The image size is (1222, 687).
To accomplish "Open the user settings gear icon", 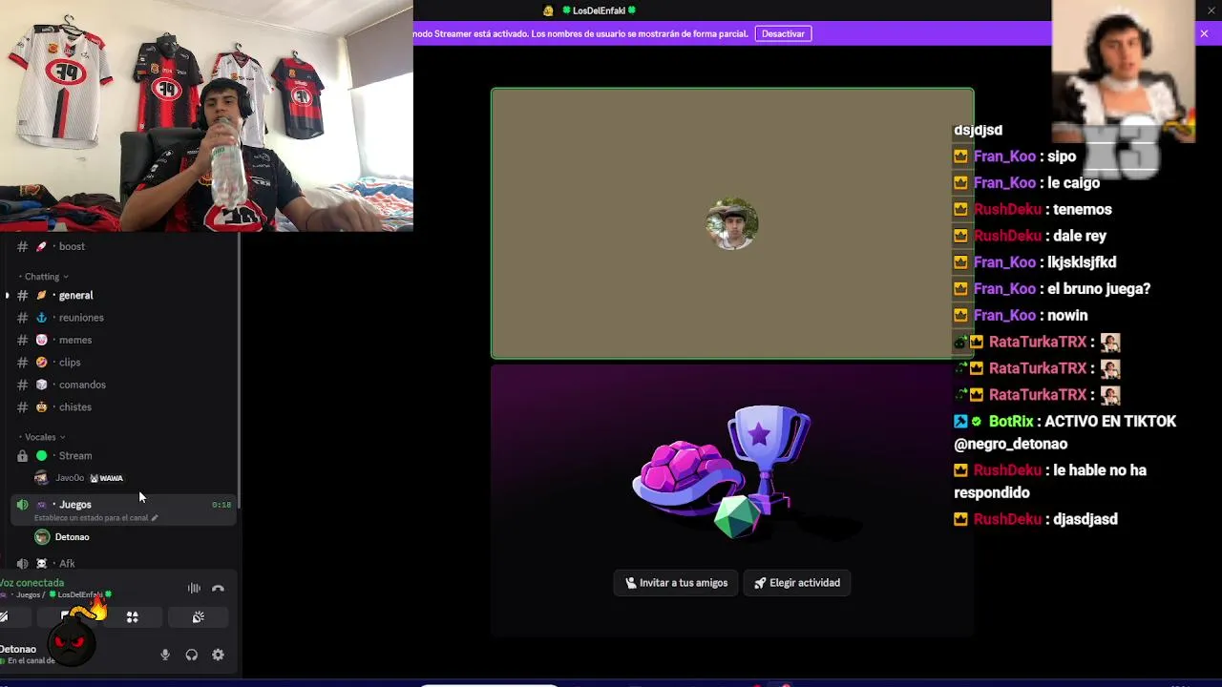I will click(218, 655).
